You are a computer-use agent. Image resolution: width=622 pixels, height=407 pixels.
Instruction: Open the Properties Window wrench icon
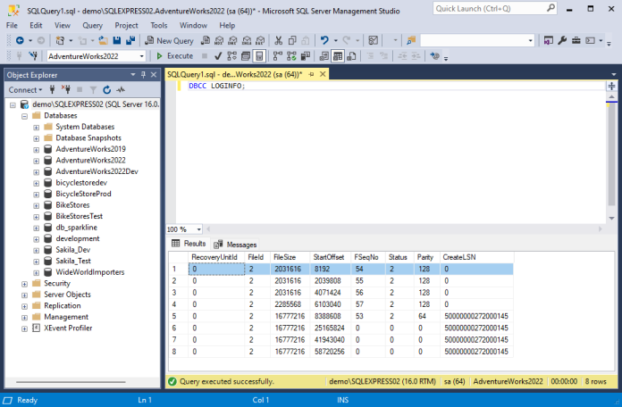pyautogui.click(x=562, y=40)
